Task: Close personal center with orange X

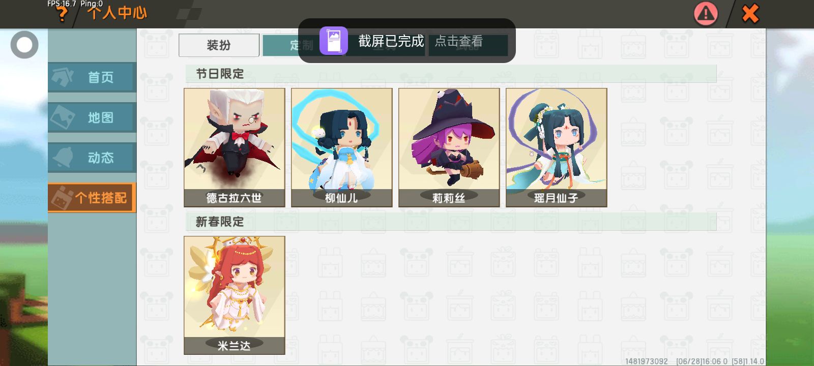Action: pos(750,14)
